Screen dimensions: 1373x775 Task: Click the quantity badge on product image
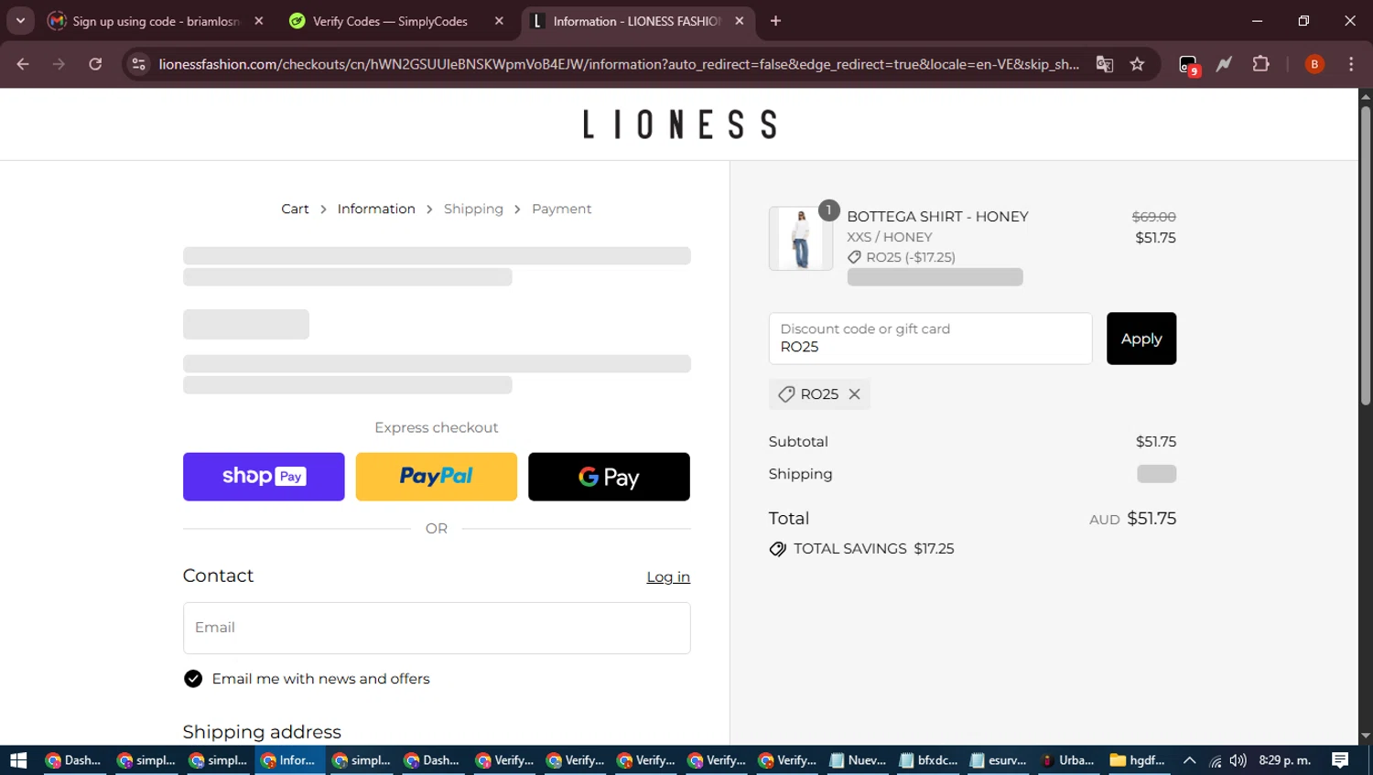(x=828, y=210)
